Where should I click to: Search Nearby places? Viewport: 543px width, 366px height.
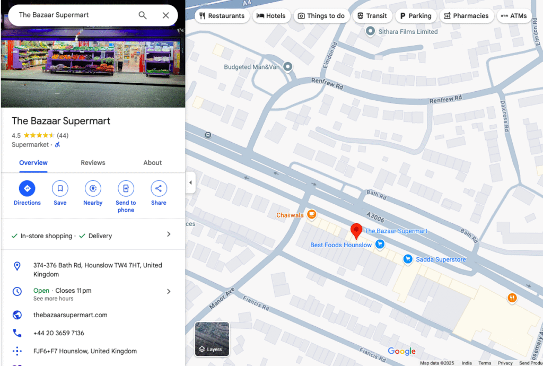pos(93,193)
